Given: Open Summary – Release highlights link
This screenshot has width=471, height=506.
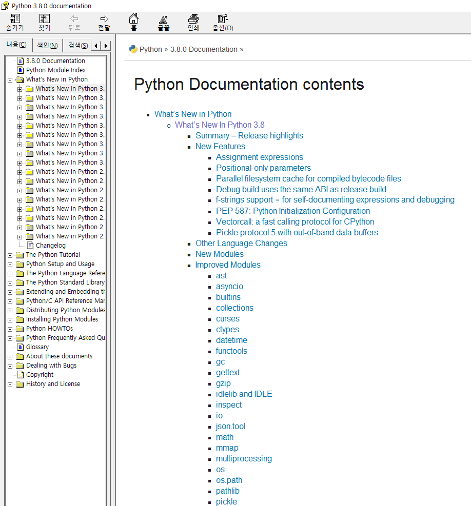Looking at the screenshot, I should tap(249, 135).
